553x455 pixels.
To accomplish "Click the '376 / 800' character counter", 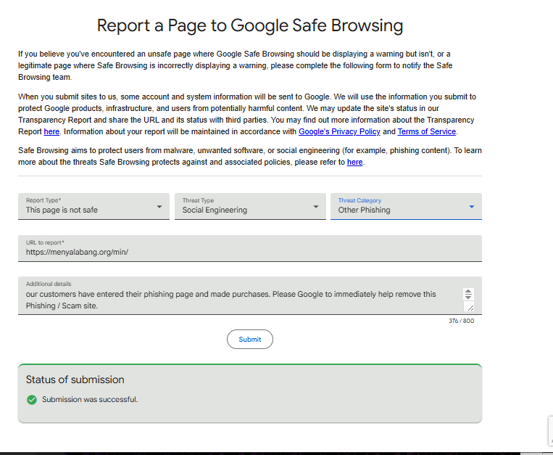I will click(x=461, y=321).
